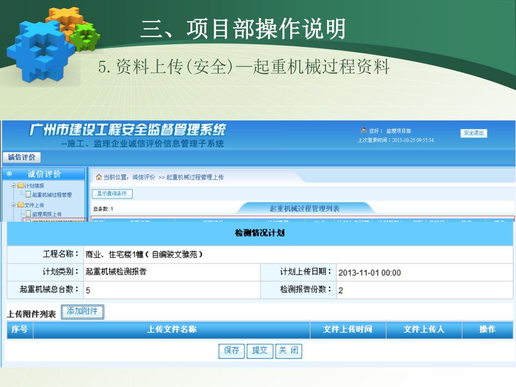
Task: Click the 起重机械过程管理列表 list title
Action: tap(305, 209)
